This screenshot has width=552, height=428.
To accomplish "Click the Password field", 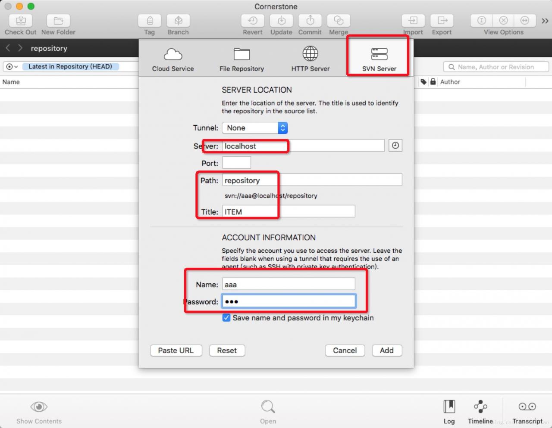I will tap(289, 301).
